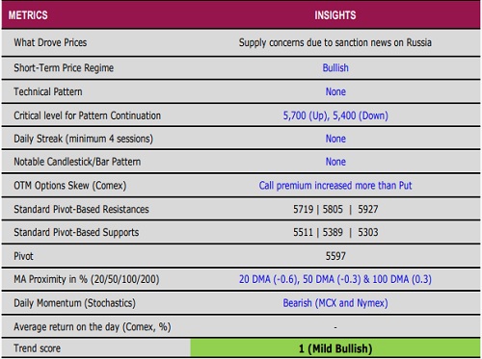The height and width of the screenshot is (359, 482).
Task: Click the Technical Pattern None value
Action: [x=335, y=91]
